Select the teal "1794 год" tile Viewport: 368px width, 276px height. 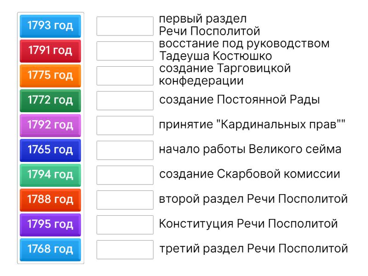click(x=51, y=175)
